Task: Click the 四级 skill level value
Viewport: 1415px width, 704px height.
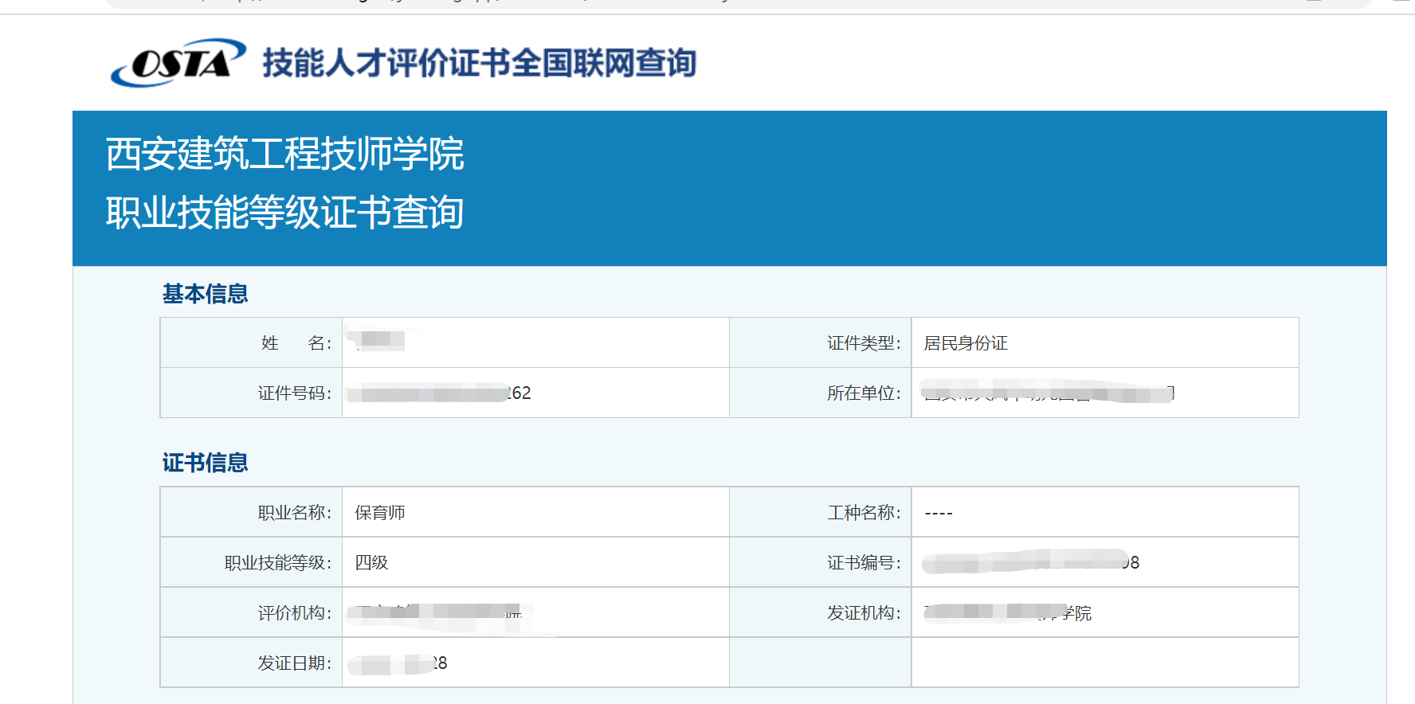Action: [371, 563]
